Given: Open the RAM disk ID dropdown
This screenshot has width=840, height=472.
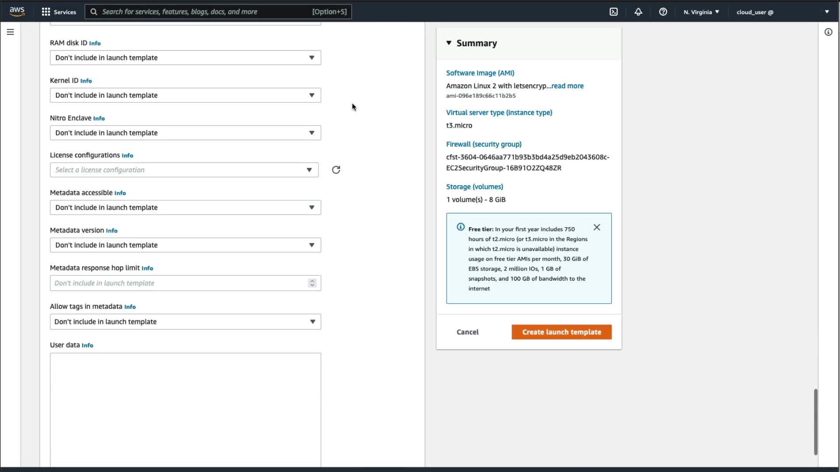Looking at the screenshot, I should tap(185, 58).
